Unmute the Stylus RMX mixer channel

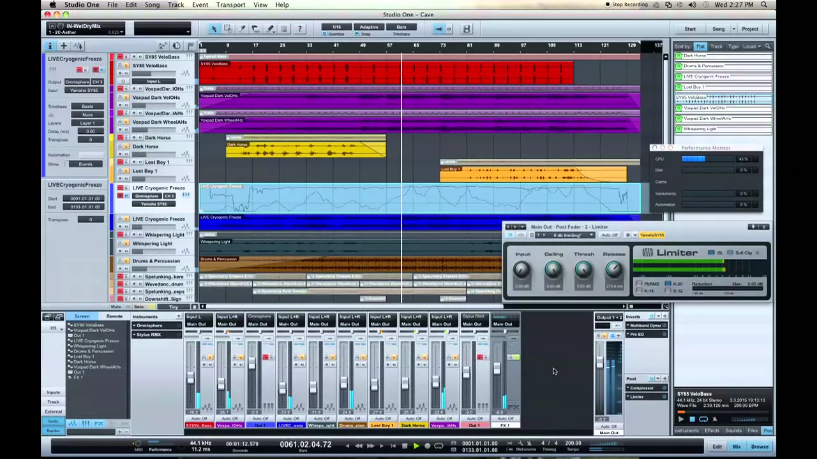(480, 357)
